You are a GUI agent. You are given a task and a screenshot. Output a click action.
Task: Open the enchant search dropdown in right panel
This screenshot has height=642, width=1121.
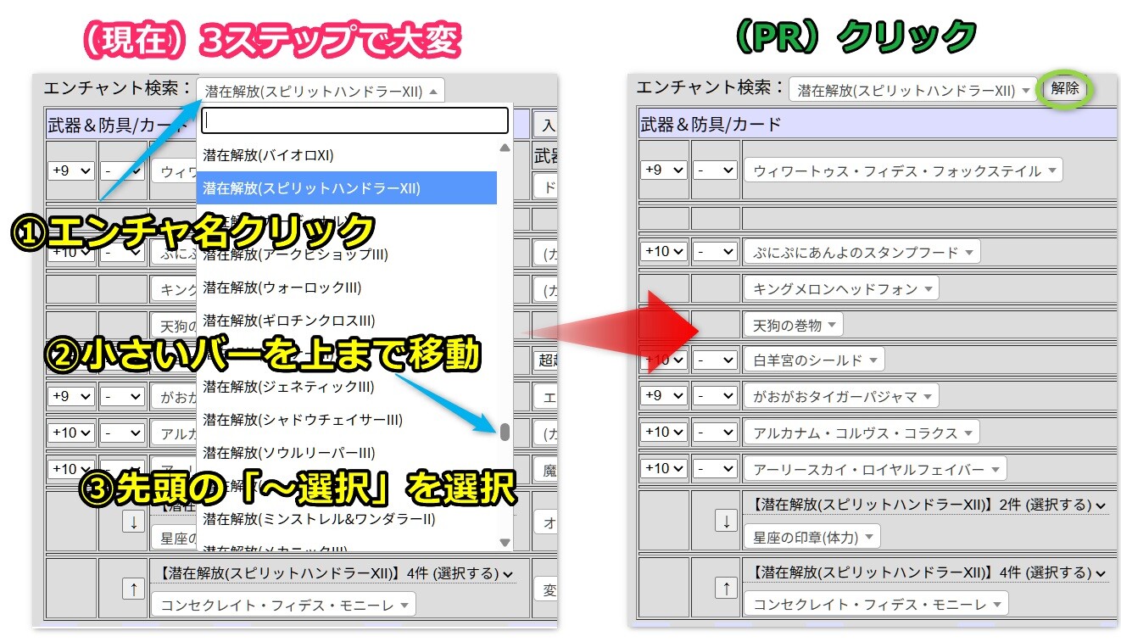[x=912, y=90]
